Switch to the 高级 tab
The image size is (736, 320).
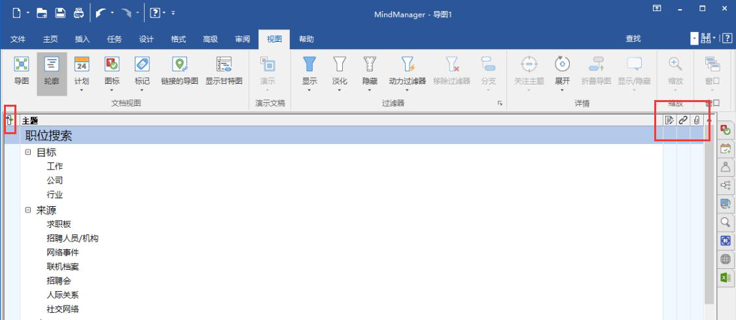[x=210, y=39]
